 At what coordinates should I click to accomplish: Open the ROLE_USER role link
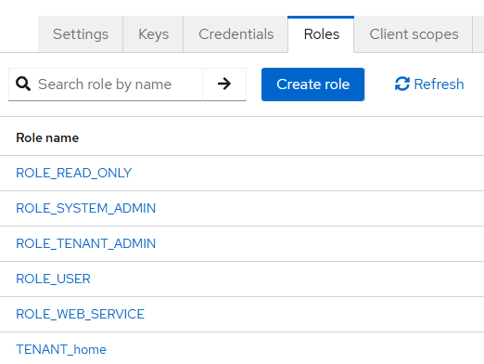click(53, 279)
